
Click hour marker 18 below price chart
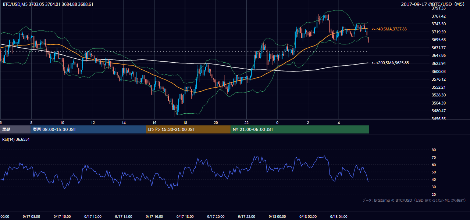(185, 123)
